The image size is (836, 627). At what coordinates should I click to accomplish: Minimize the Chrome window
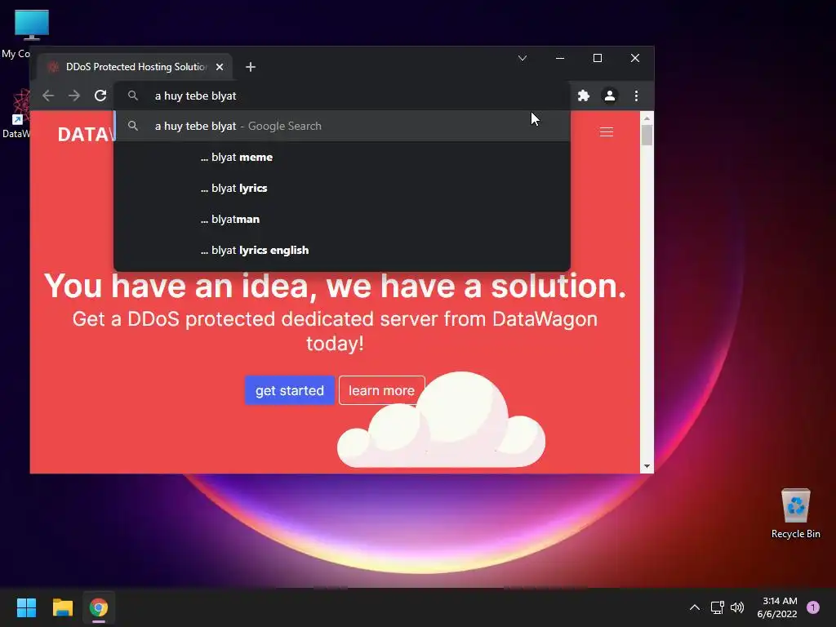[560, 58]
